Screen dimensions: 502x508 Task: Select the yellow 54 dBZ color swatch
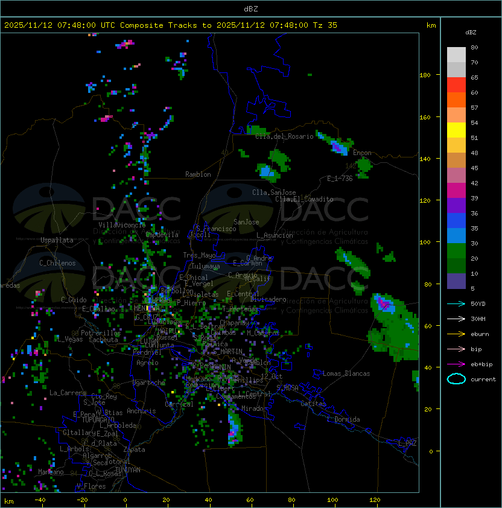click(x=456, y=130)
